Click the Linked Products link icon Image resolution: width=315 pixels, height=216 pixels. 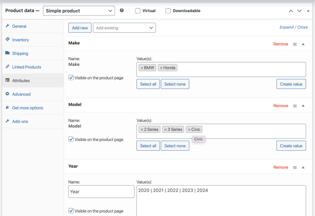[x=7, y=67]
